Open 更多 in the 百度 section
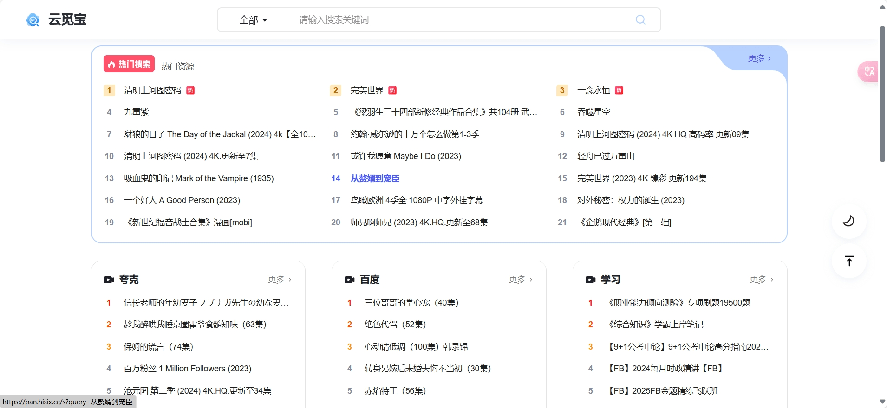The image size is (887, 408). (521, 280)
